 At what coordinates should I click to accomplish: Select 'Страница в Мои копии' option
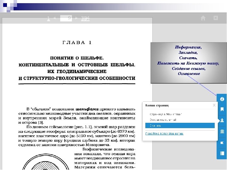click(166, 114)
